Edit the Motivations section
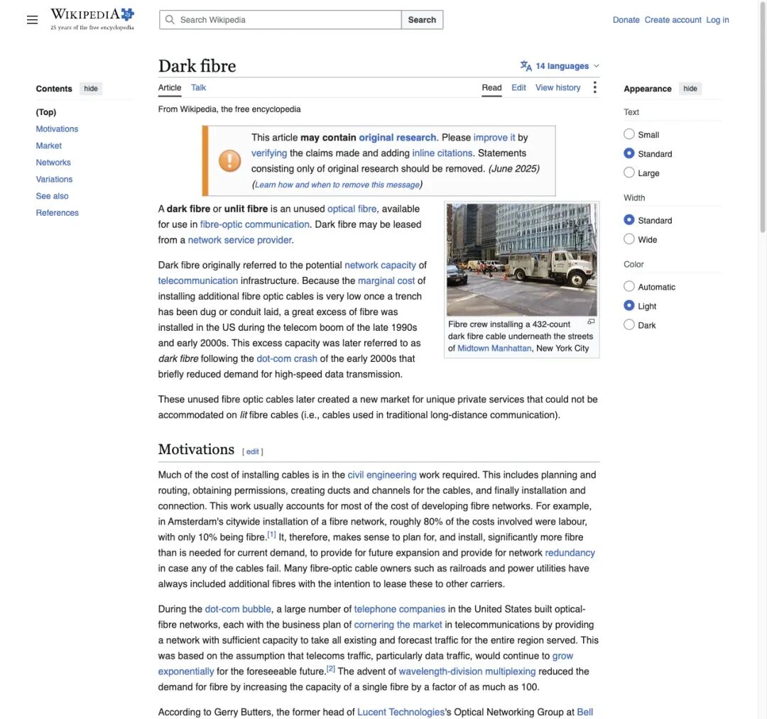The width and height of the screenshot is (767, 719). [x=252, y=451]
